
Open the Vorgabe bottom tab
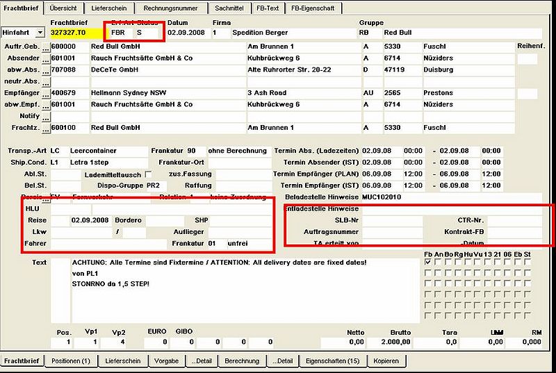point(166,361)
